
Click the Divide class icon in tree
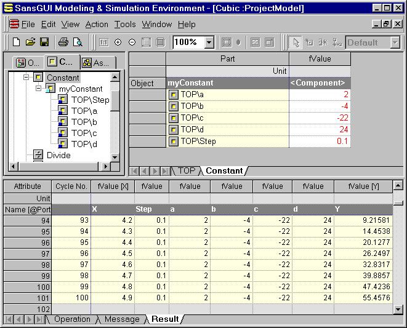[38, 155]
